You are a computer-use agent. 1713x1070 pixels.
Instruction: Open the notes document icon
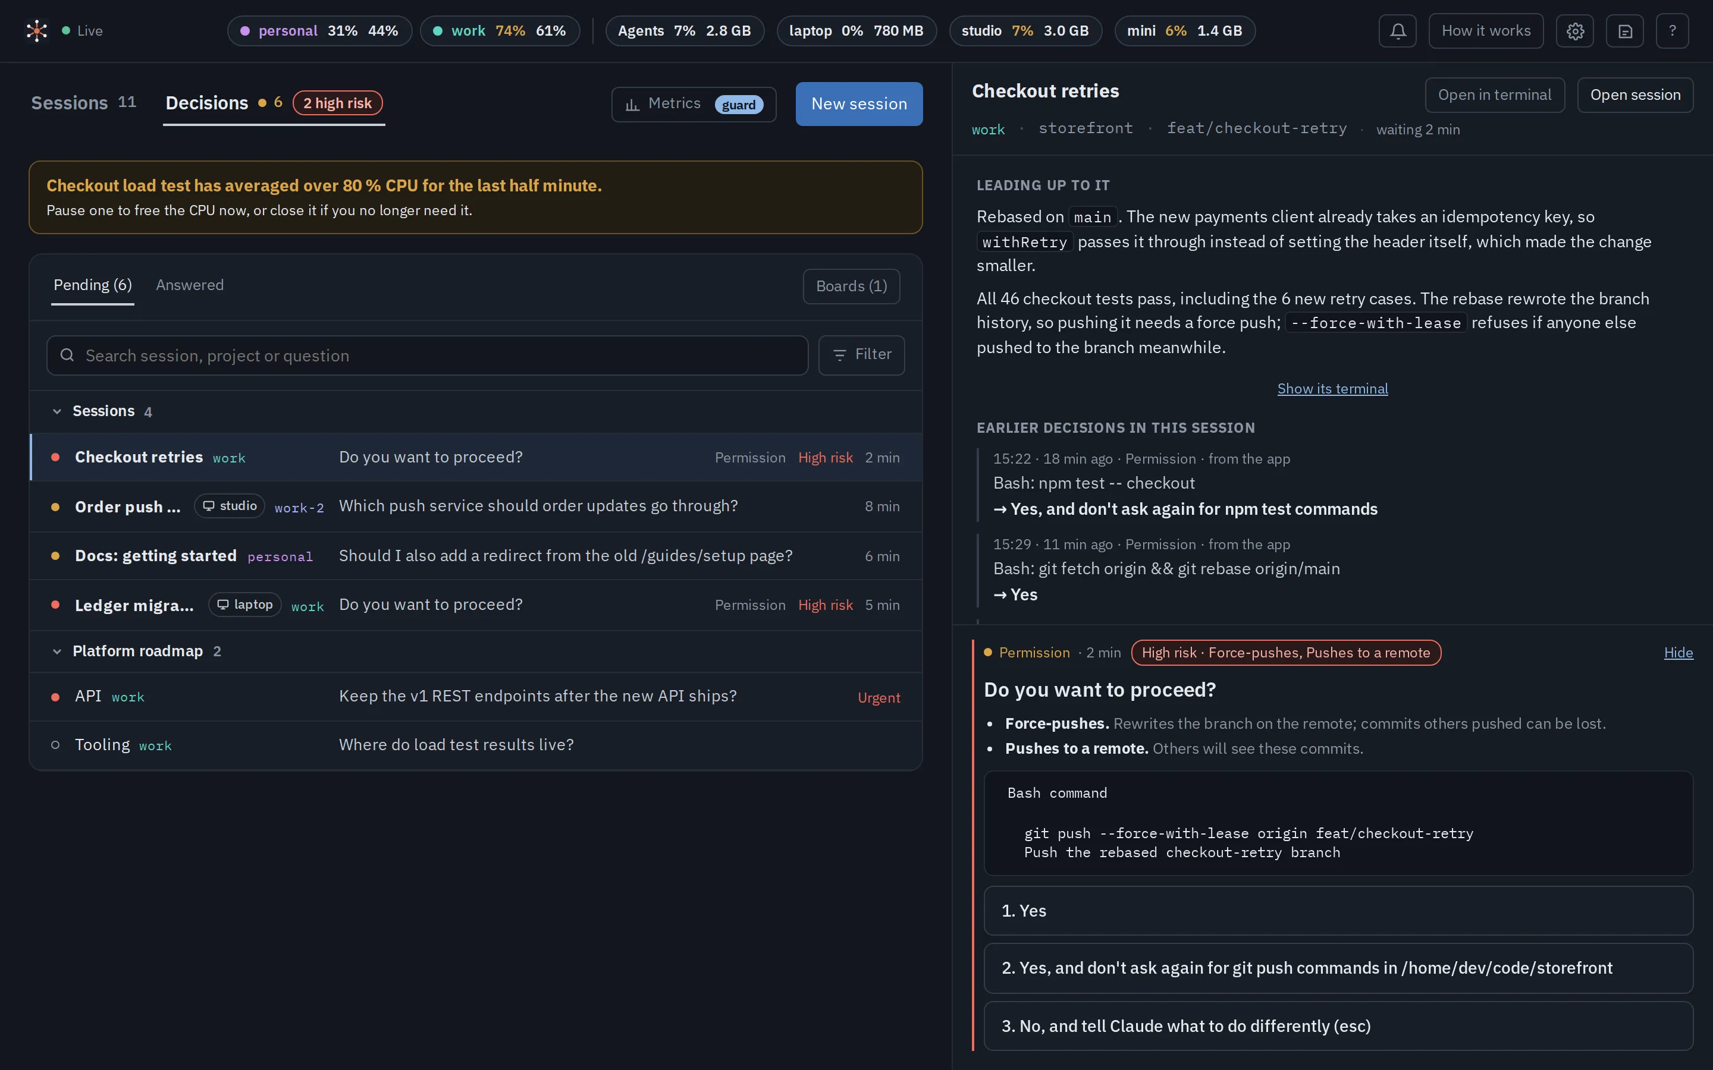1624,31
